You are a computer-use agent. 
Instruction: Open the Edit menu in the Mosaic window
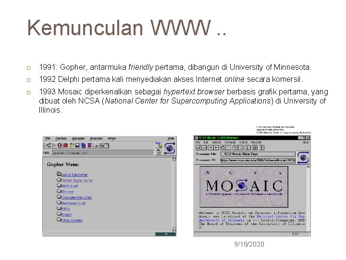206,143
